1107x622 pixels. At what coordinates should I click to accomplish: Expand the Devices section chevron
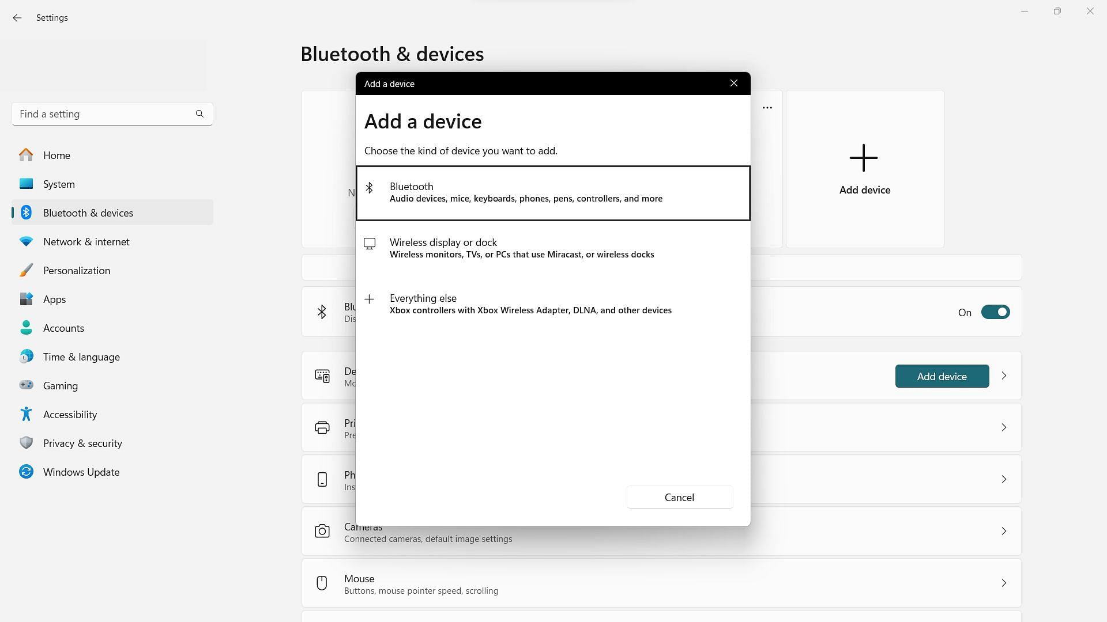(x=1005, y=375)
